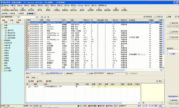Open the 按订单编号查询 dropdown

18,17
